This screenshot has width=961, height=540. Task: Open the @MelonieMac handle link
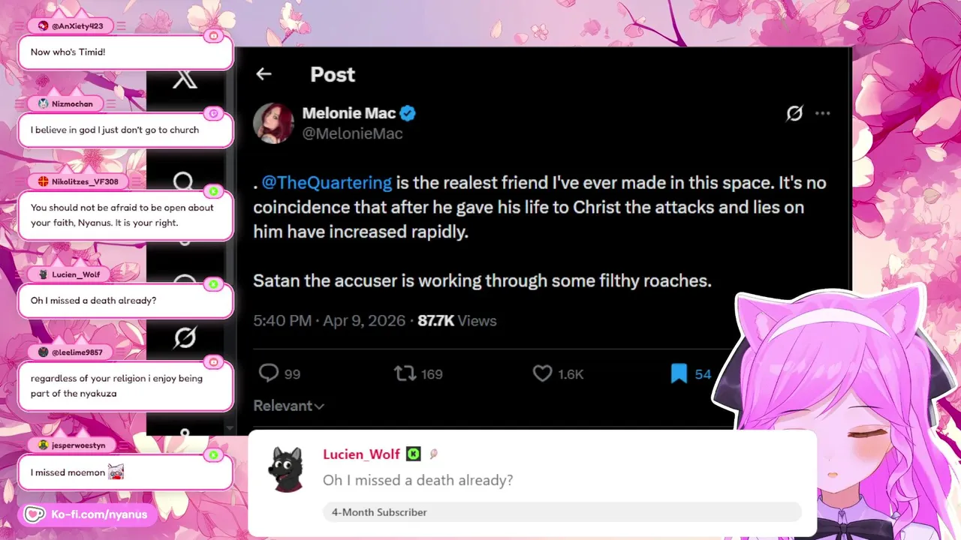pyautogui.click(x=352, y=133)
